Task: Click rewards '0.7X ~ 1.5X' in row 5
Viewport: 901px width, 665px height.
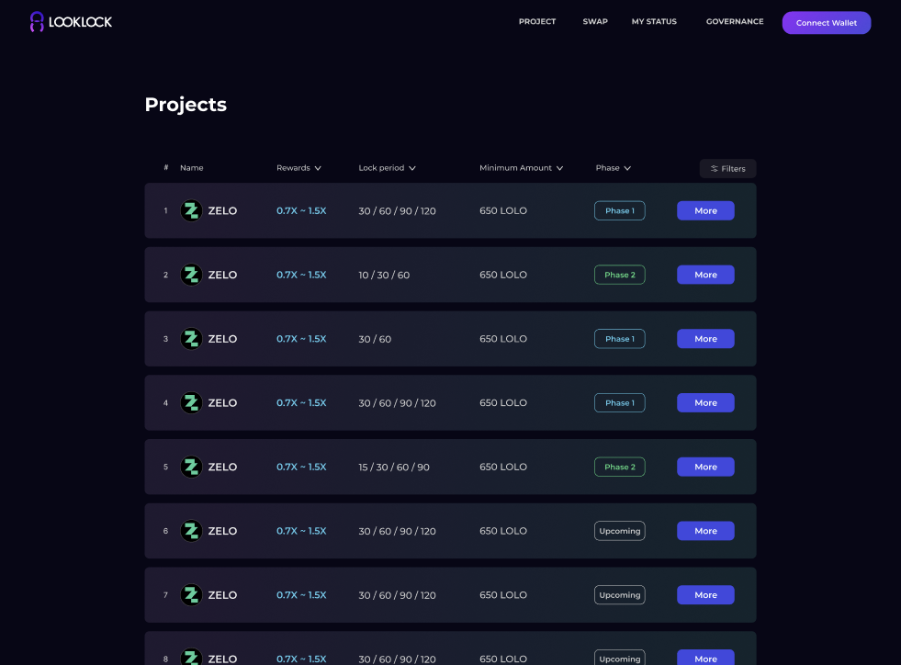Action: click(x=301, y=467)
